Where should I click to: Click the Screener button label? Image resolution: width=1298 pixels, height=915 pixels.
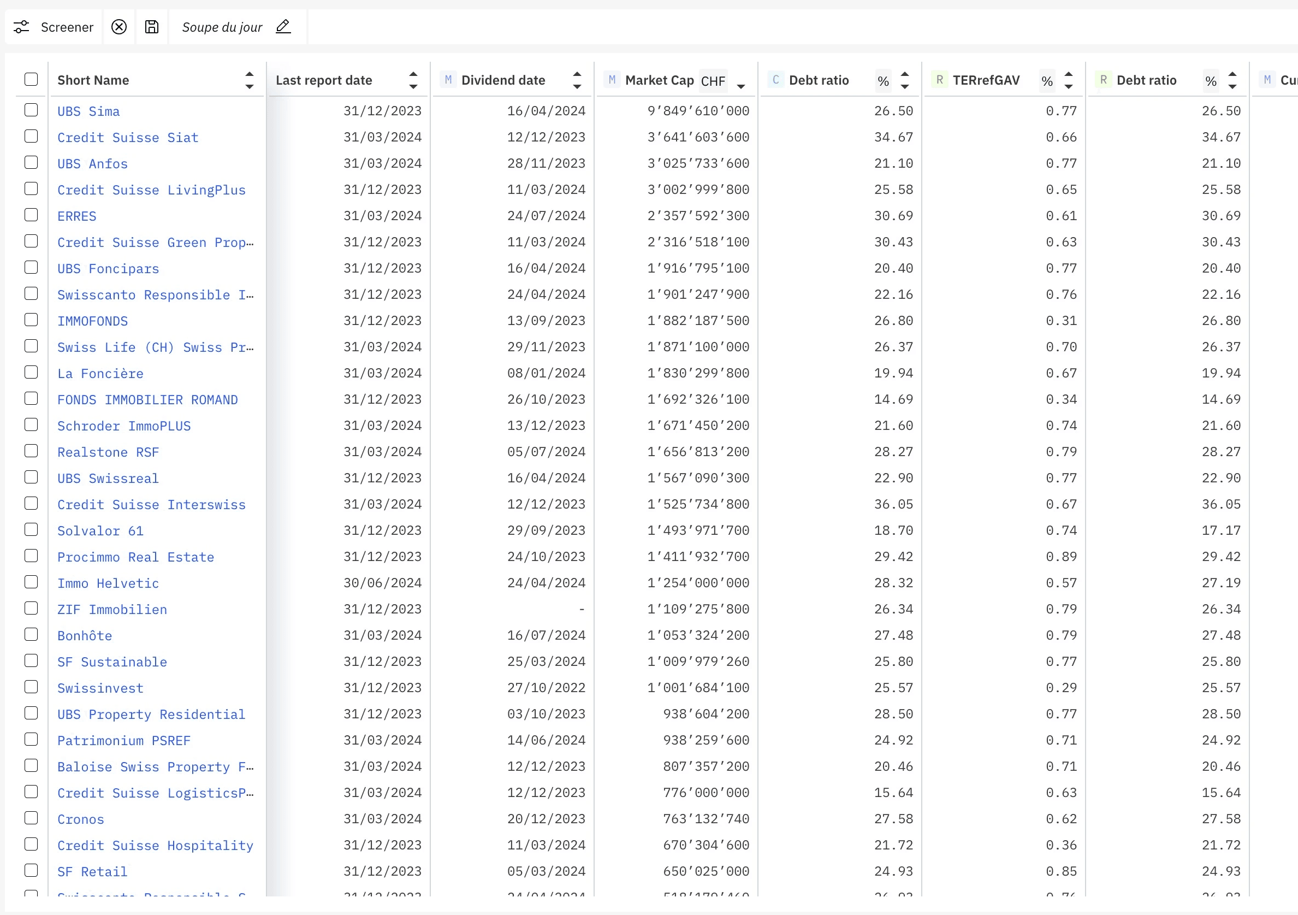coord(67,27)
